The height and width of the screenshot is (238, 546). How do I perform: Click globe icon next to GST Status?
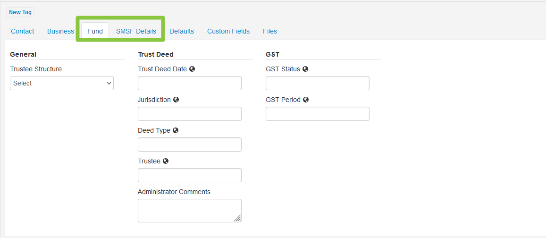click(305, 69)
